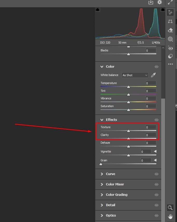Pick white balance eyedropper tool
Image resolution: width=177 pixels, height=222 pixels.
click(153, 75)
